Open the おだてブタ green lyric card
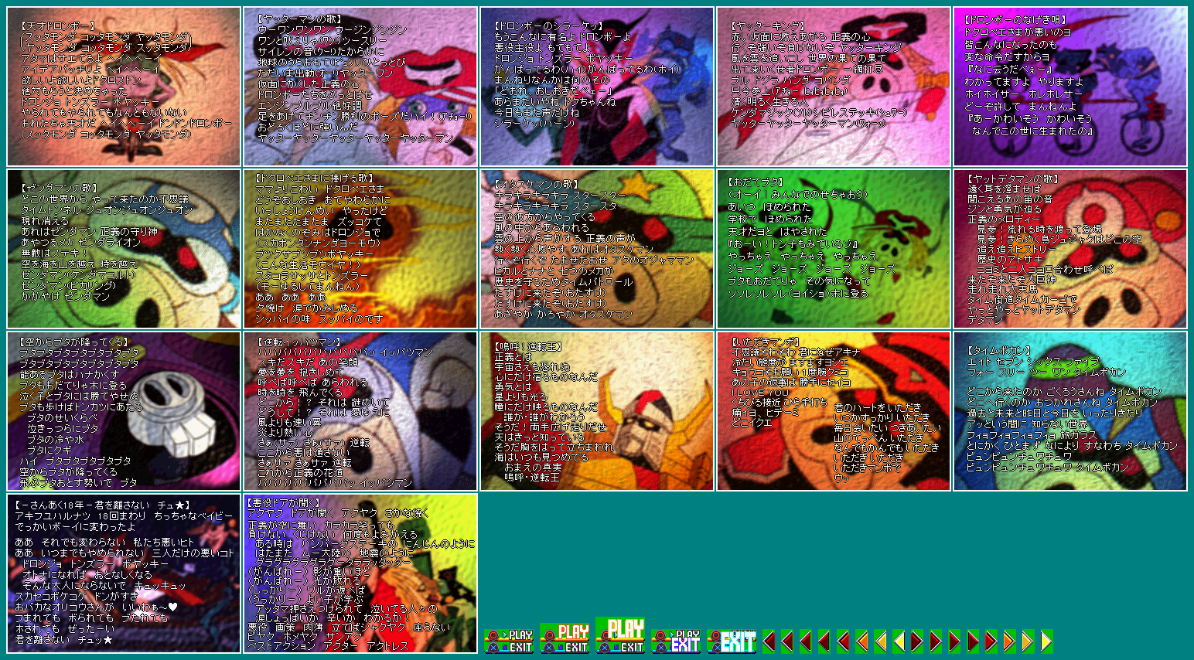1194x660 pixels. click(x=834, y=249)
